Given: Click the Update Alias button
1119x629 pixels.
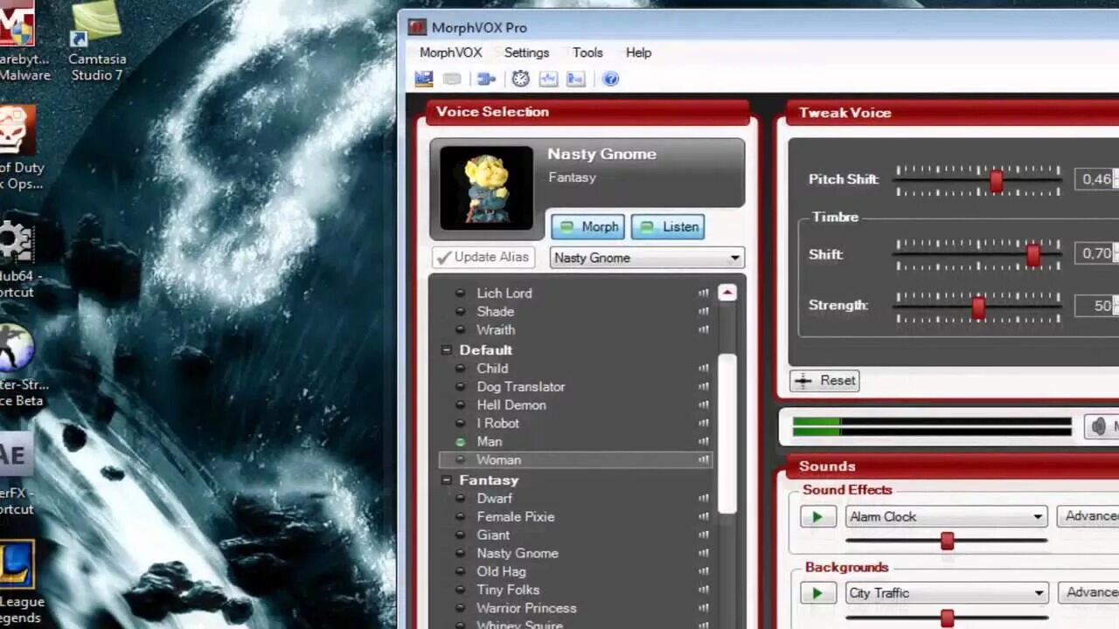Looking at the screenshot, I should click(x=483, y=258).
